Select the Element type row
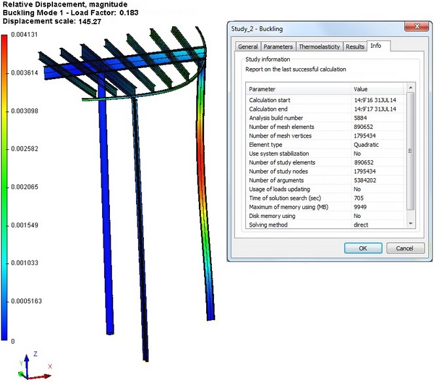 pos(298,145)
